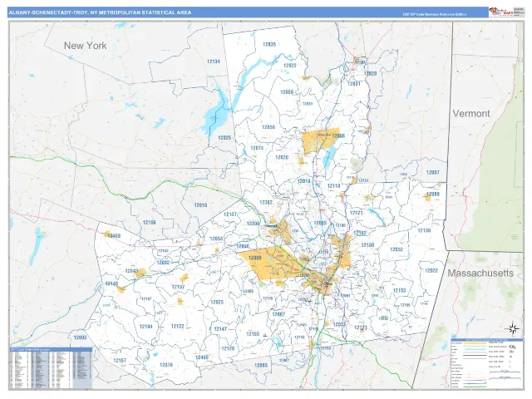Click ZIP code label 12052
Viewport: 532px width, 399px height.
pos(397,249)
